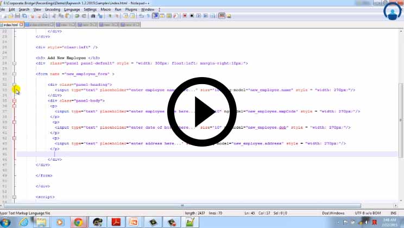Open the Adobe Reader taskbar icon
Viewport: 404px width, 228px height.
point(115,222)
